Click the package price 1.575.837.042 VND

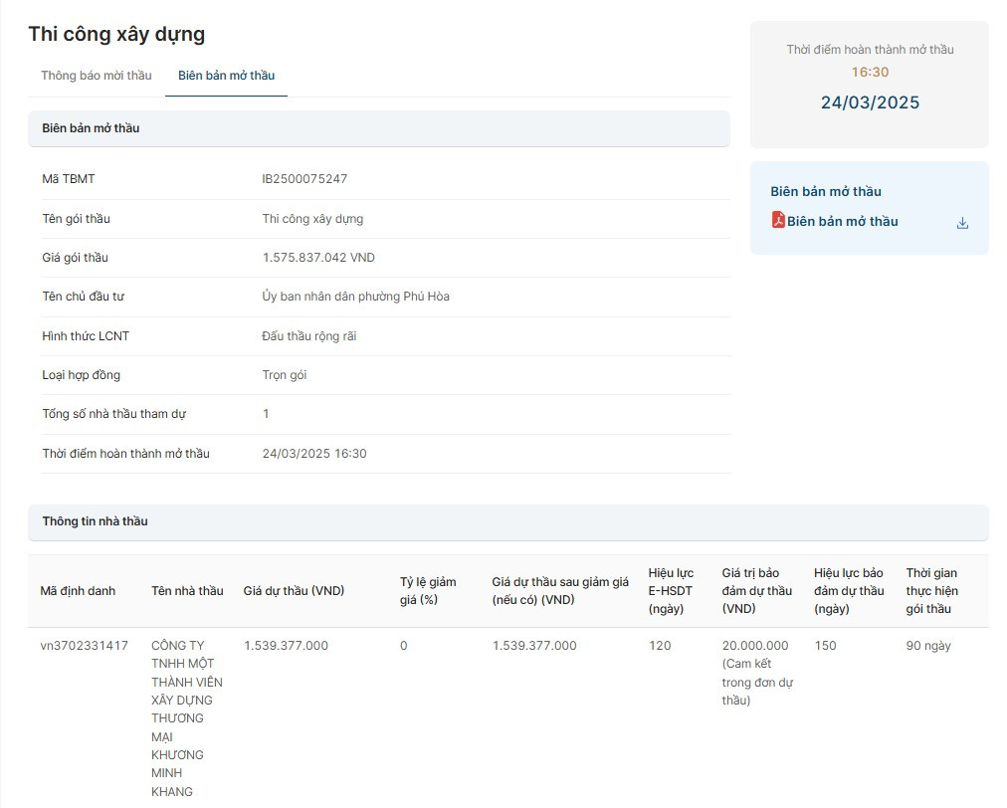tap(318, 258)
